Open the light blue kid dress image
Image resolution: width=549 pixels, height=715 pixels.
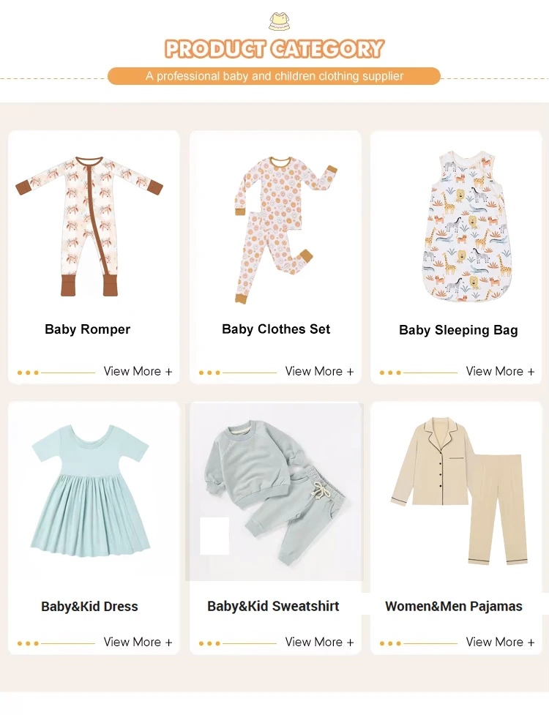90,493
